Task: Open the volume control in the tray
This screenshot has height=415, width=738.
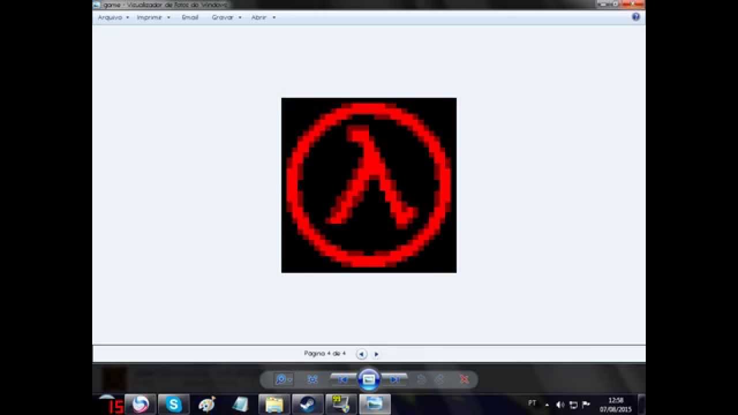Action: tap(560, 406)
